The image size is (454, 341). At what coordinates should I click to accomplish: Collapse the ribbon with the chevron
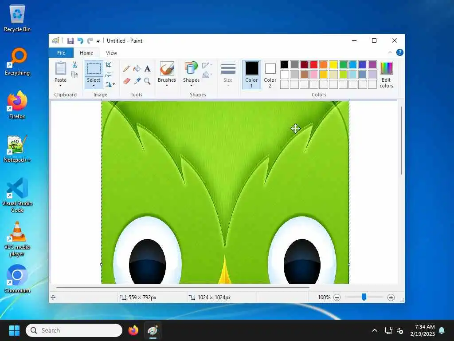click(x=390, y=52)
